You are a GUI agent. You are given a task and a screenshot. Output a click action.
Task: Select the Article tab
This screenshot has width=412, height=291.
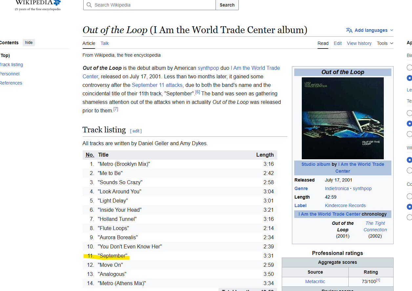(x=89, y=43)
